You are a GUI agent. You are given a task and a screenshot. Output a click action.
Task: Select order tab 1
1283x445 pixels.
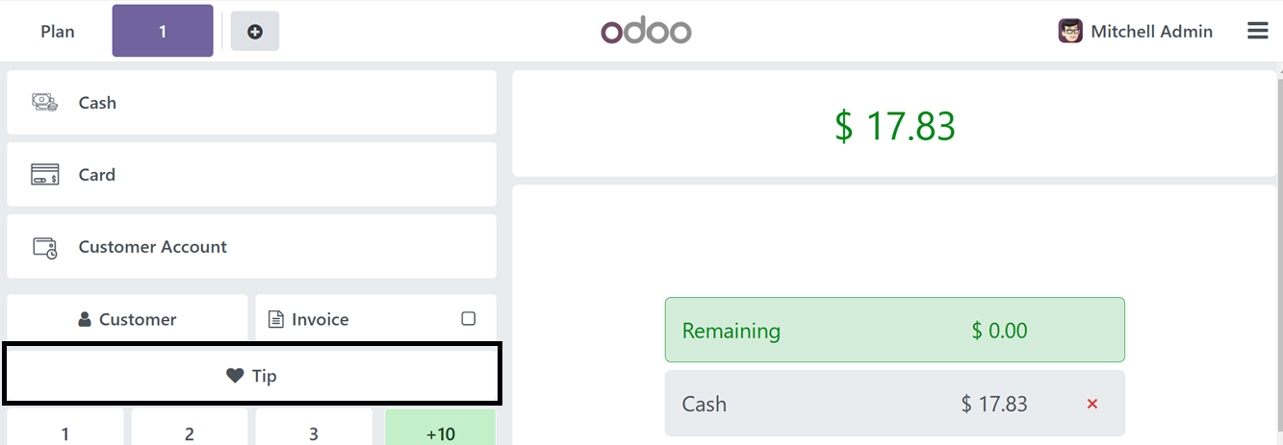[163, 31]
